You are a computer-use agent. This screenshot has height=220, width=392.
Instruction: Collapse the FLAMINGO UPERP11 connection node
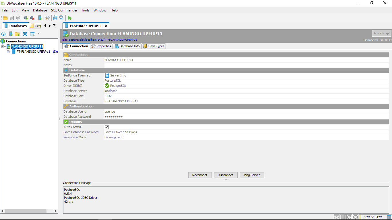[x=3, y=46]
